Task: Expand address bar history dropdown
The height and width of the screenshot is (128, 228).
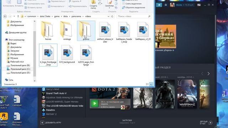Action: point(108,17)
